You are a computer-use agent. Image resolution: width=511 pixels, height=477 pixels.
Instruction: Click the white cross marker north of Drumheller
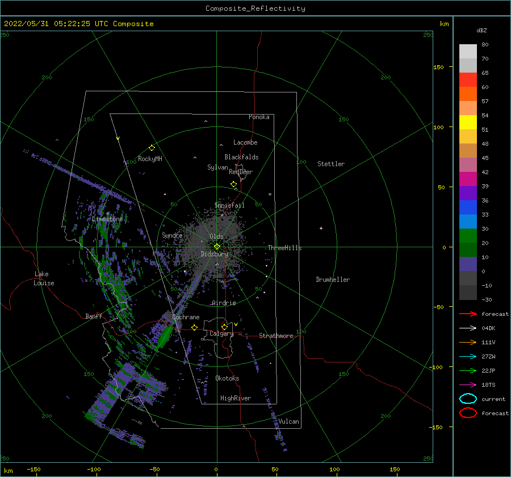pyautogui.click(x=321, y=228)
